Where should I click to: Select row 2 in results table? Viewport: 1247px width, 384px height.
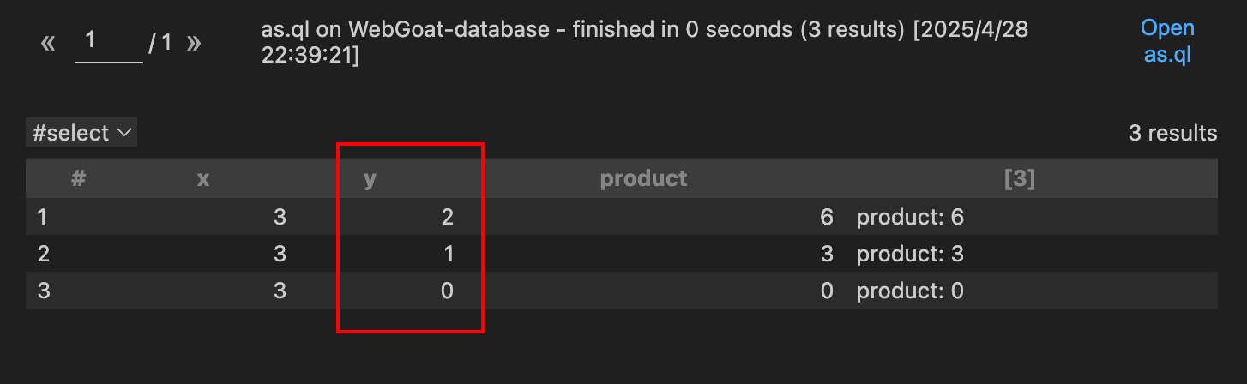(622, 254)
